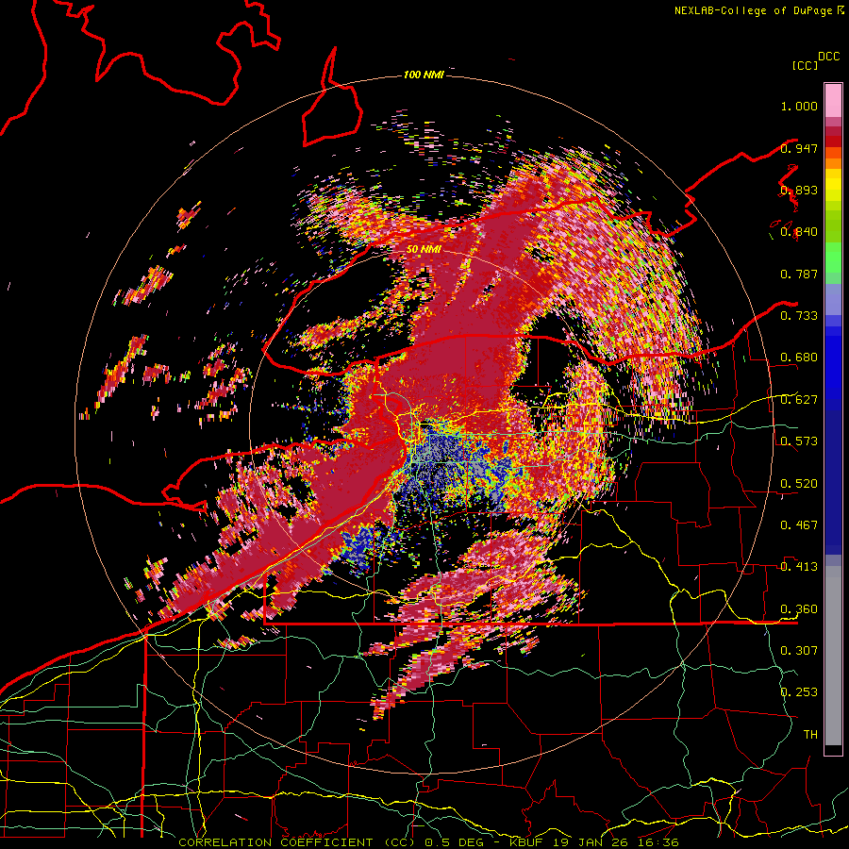Viewport: 849px width, 849px height.
Task: Click the 0.733 value on the color scale
Action: pyautogui.click(x=799, y=316)
